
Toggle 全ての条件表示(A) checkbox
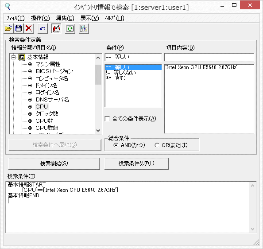coord(107,119)
